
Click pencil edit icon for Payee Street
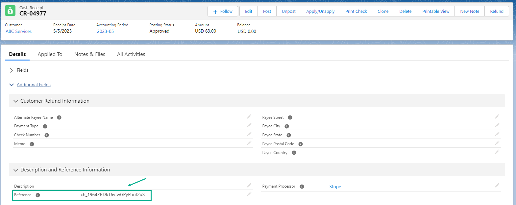[497, 116]
